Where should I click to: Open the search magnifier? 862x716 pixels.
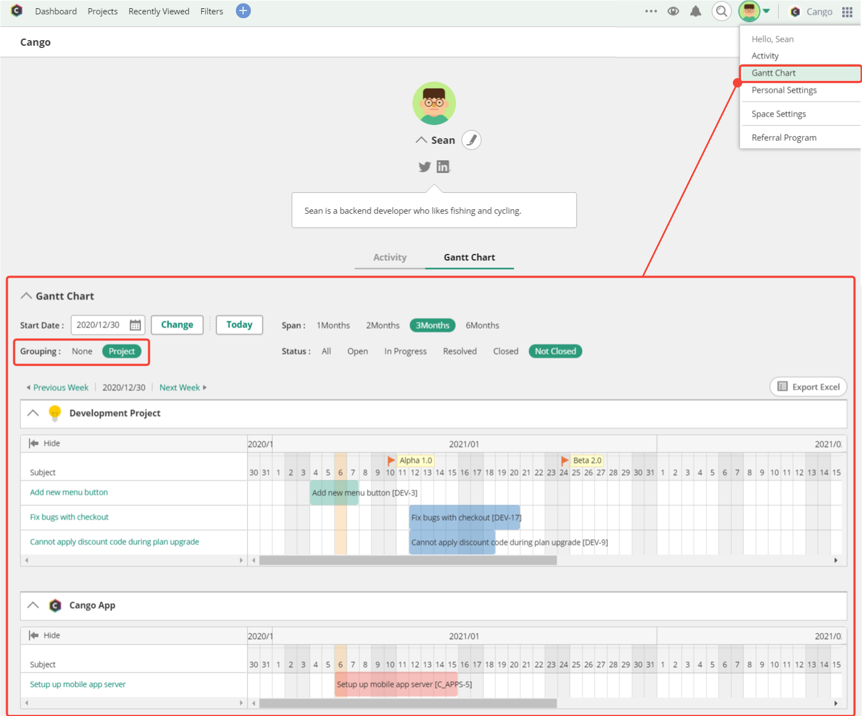pos(721,11)
